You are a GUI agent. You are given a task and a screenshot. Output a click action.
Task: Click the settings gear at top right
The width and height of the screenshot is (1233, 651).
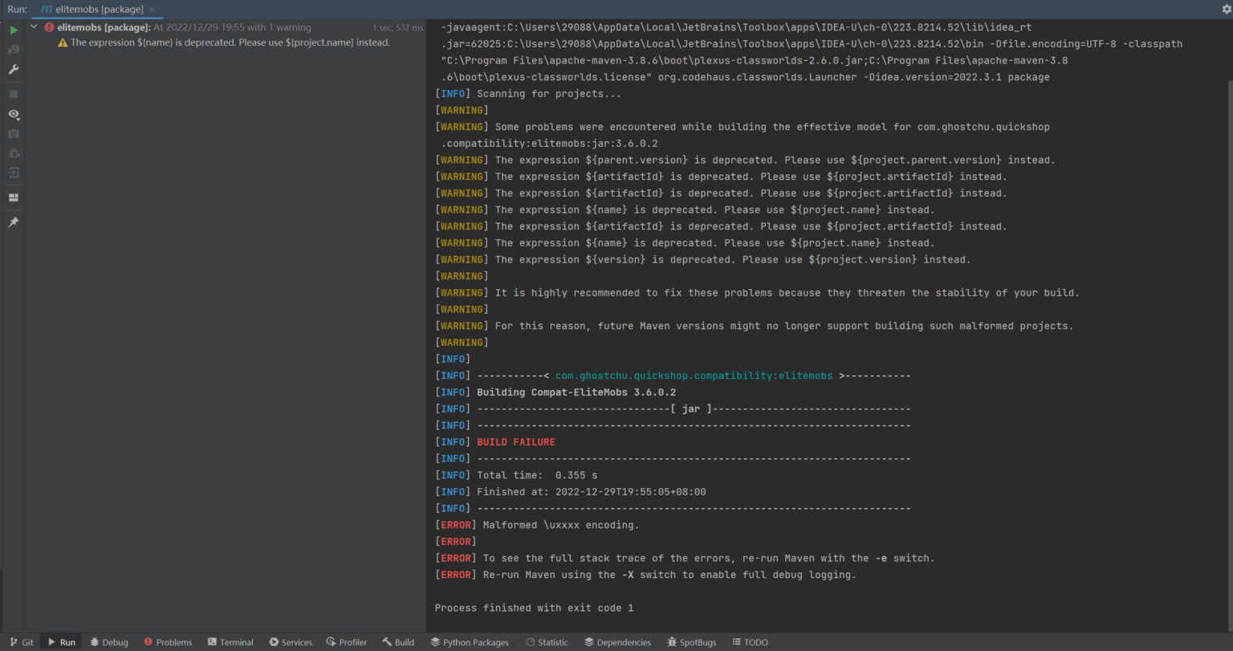tap(1226, 8)
